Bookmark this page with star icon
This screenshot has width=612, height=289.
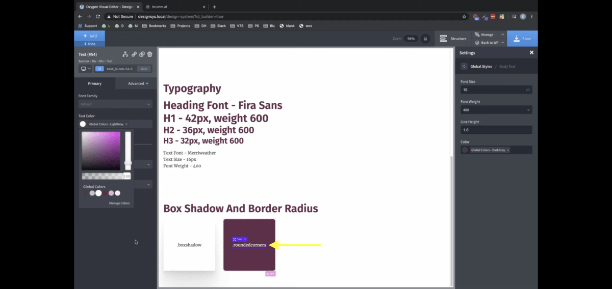464,16
